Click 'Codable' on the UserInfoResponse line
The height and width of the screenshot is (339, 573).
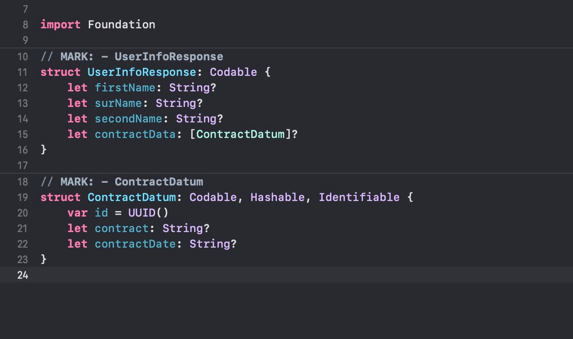point(233,72)
